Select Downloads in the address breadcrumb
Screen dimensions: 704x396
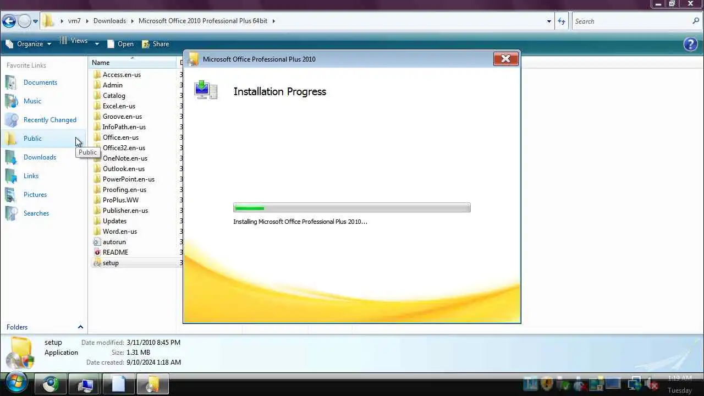(x=109, y=21)
